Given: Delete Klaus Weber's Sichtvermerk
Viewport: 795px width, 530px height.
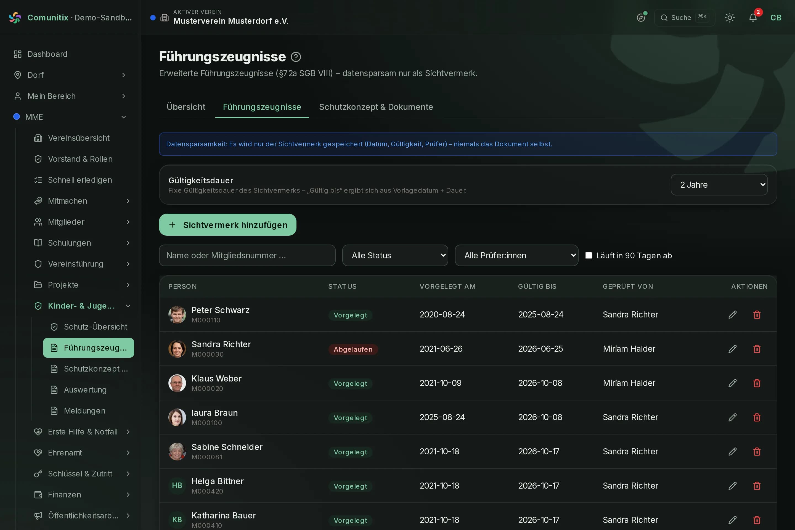Looking at the screenshot, I should point(757,383).
